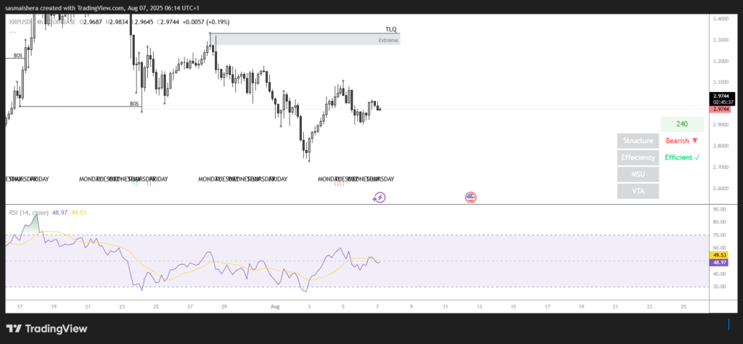
Task: Click the green 240 timeframe cell
Action: pyautogui.click(x=681, y=124)
